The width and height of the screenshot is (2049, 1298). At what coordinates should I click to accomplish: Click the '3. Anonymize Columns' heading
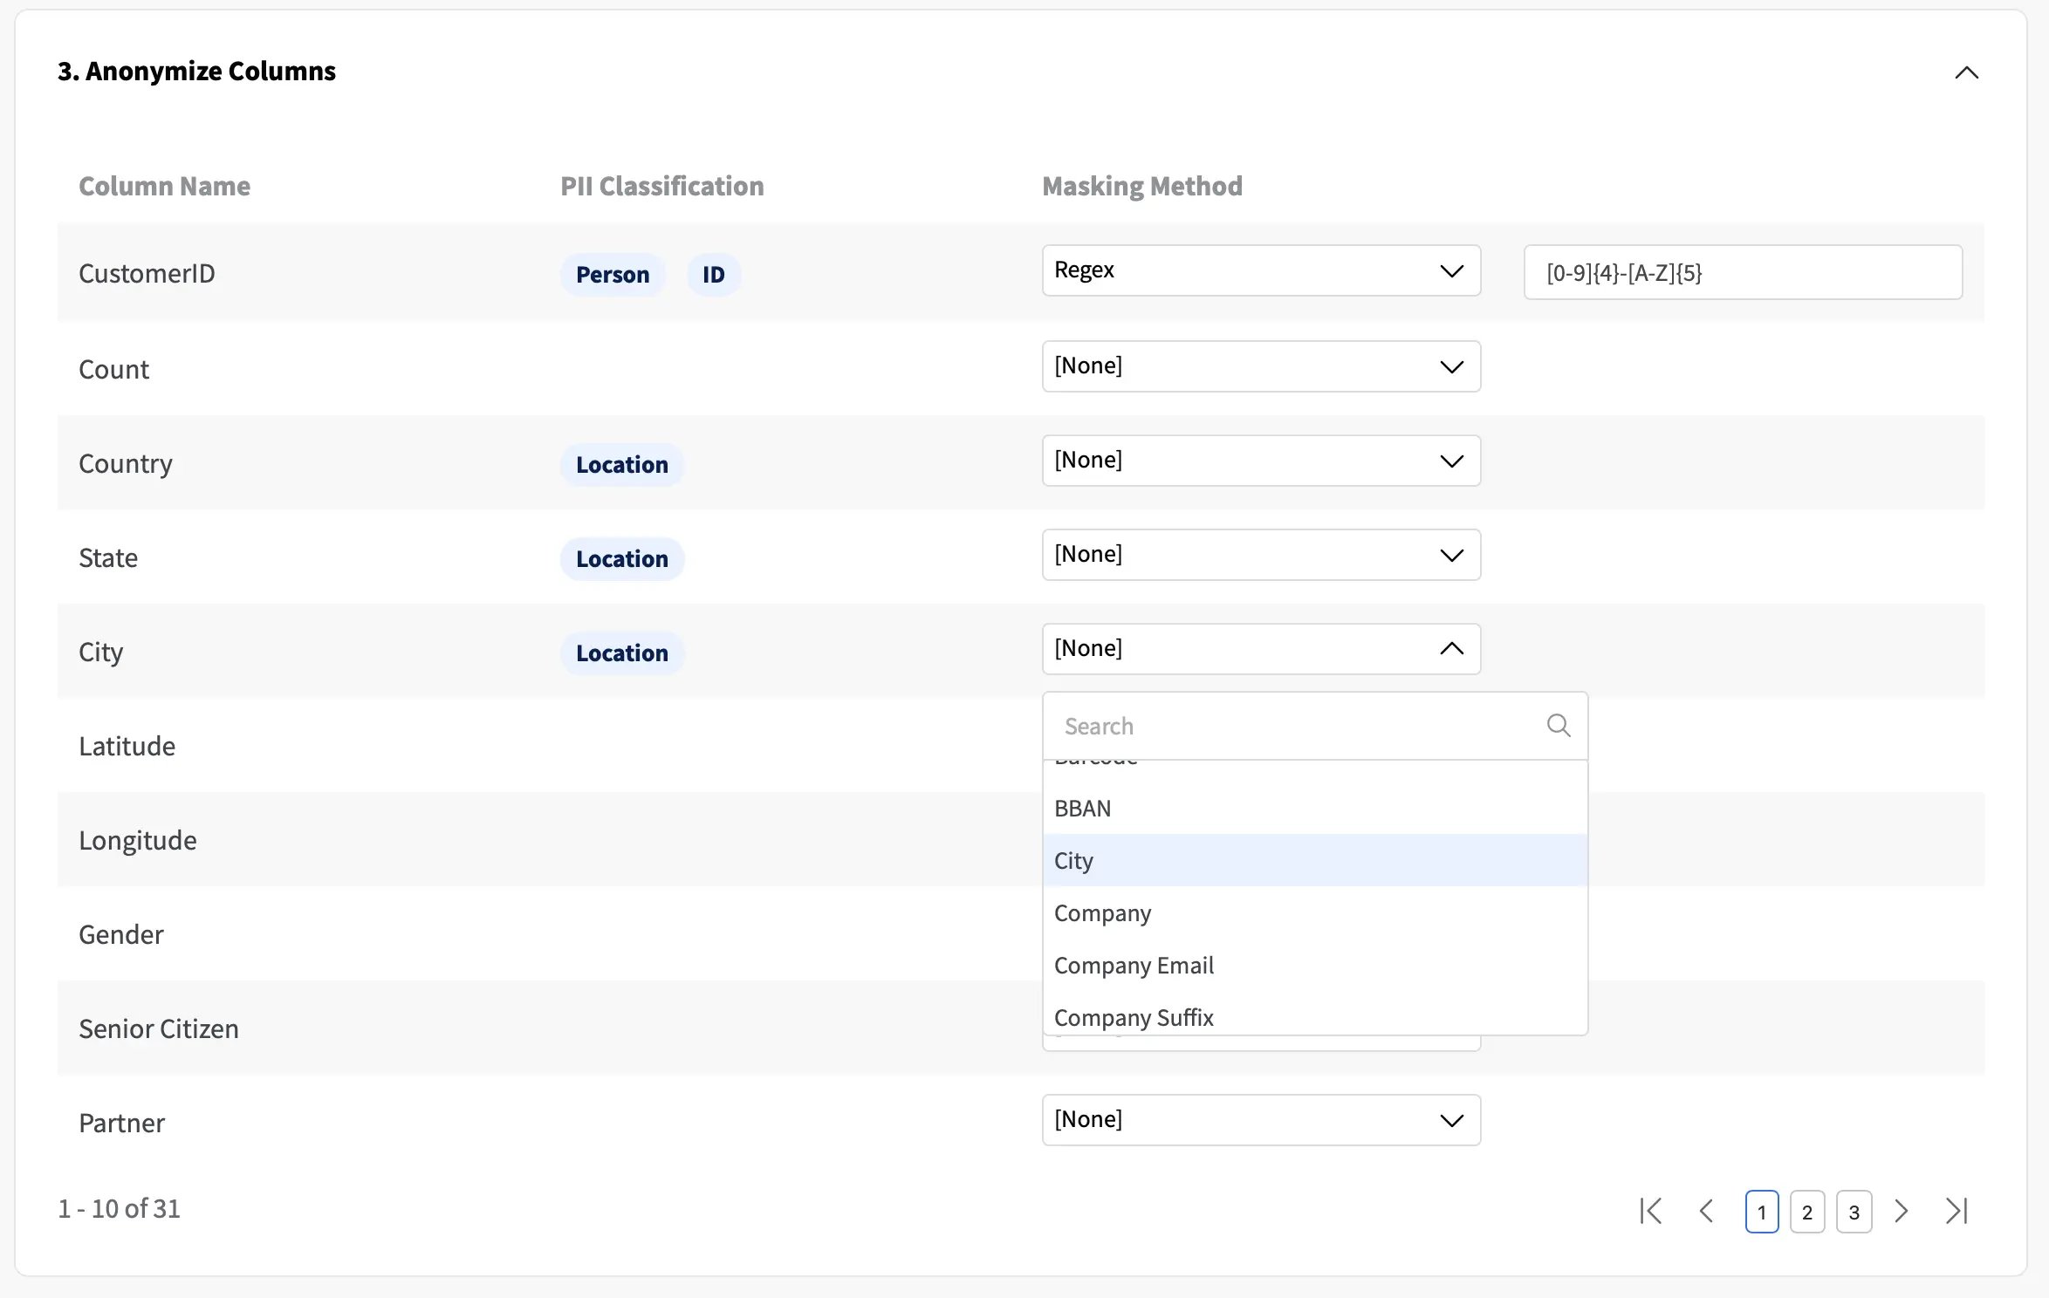pos(196,71)
